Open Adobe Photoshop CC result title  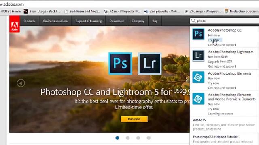[225, 30]
